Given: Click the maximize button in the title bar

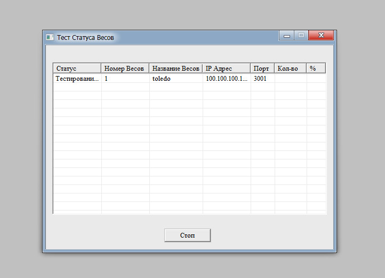Looking at the screenshot, I should click(301, 36).
